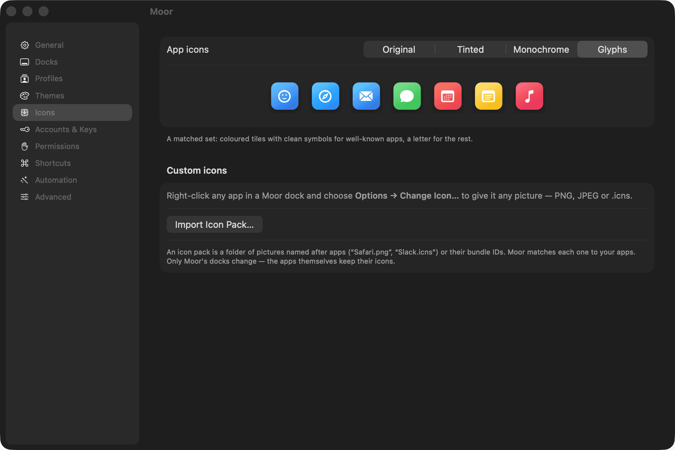
Task: Click the Accounts & Keys key icon
Action: pos(25,129)
